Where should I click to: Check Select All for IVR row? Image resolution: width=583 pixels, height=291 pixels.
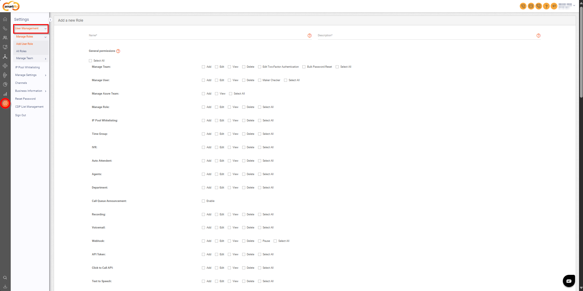260,147
